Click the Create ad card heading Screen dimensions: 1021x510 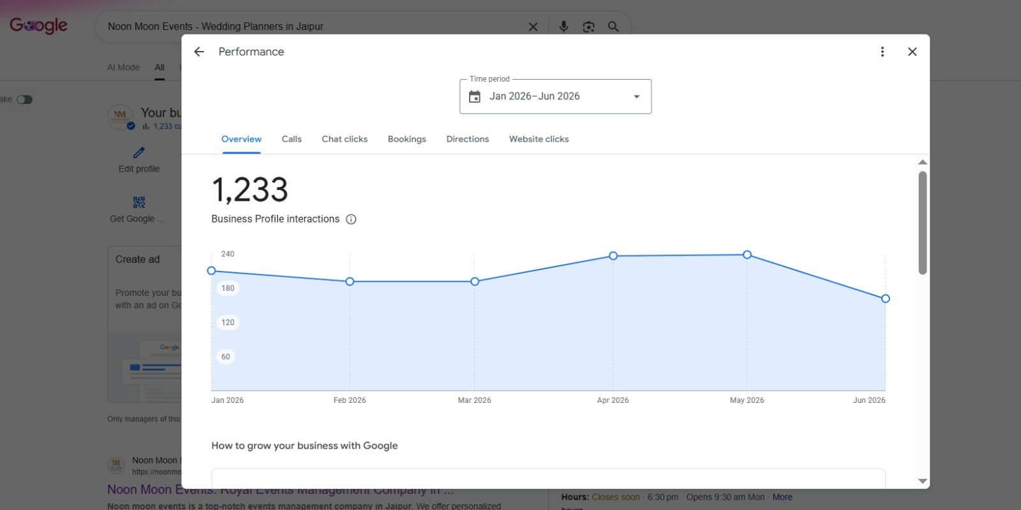(x=137, y=259)
